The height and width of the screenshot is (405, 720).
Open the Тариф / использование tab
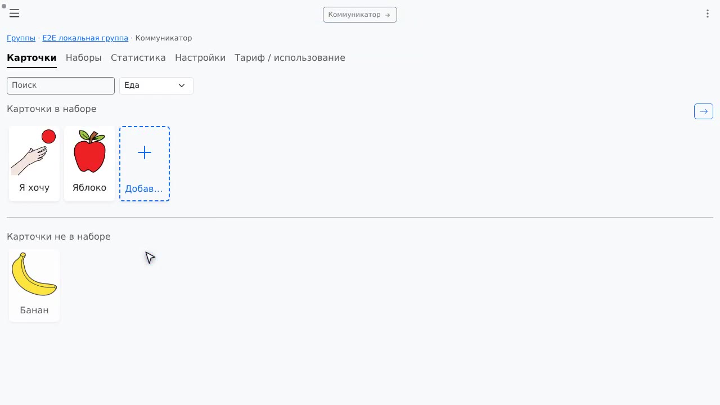(x=290, y=58)
